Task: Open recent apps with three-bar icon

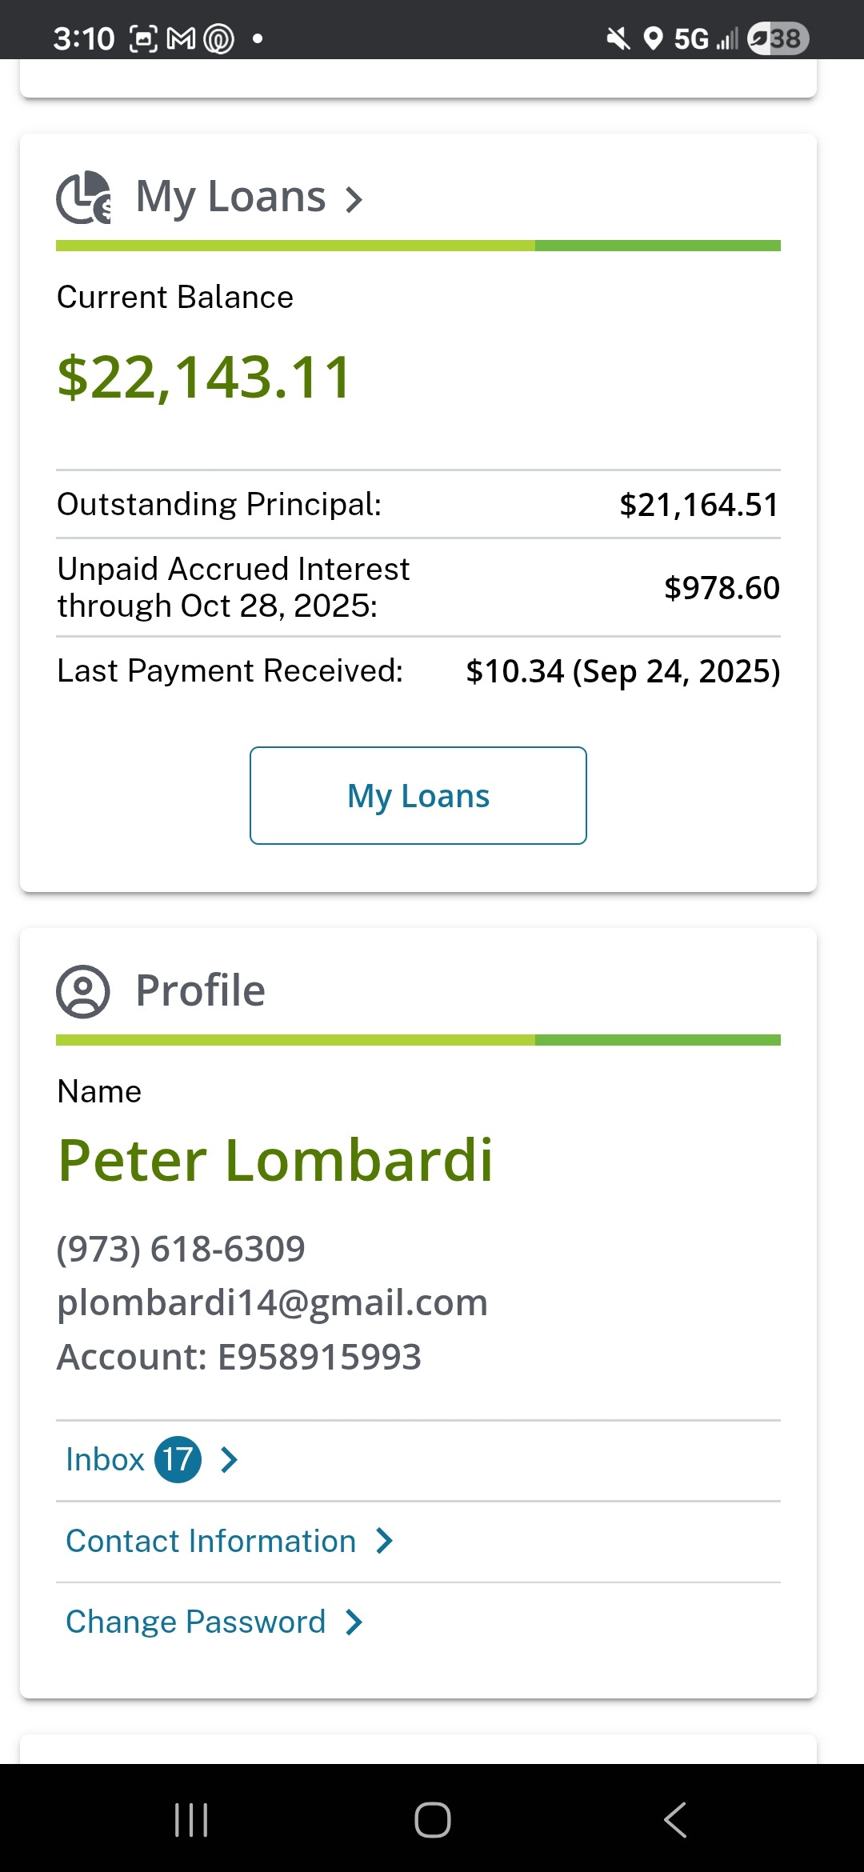Action: coord(191,1820)
